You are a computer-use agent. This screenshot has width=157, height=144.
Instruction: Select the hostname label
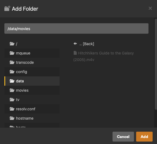(x=25, y=118)
